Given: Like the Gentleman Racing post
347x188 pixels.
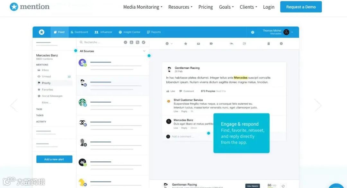Looking at the screenshot, I should click(x=171, y=91).
